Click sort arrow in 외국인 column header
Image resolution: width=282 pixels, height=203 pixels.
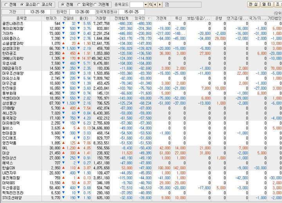149,18
